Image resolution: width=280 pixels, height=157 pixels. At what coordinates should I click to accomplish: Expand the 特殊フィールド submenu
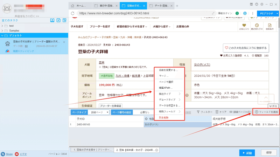[x=169, y=111]
